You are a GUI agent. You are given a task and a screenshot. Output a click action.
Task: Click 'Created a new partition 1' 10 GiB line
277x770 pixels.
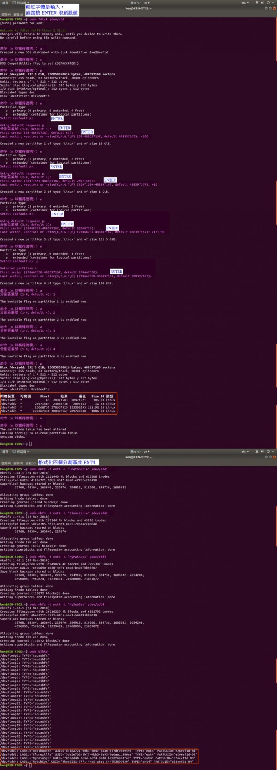point(56,144)
